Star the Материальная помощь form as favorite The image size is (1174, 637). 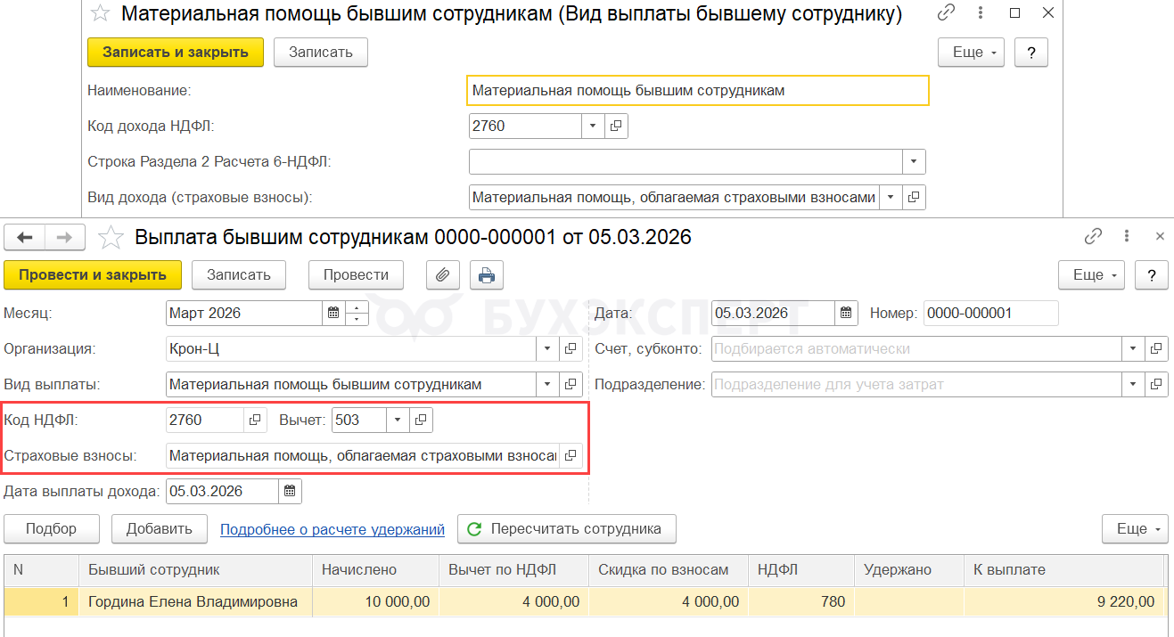[x=101, y=14]
